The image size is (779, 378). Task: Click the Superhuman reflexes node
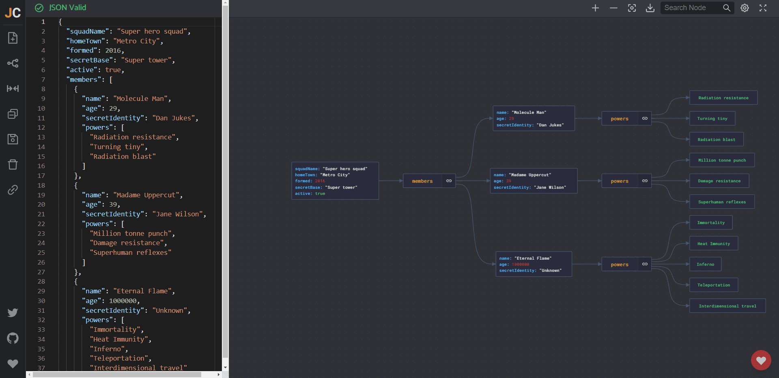[722, 202]
